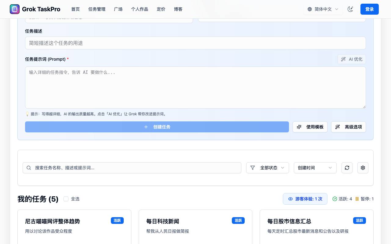391x244 pixels.
Task: Click the sparkle icon on 使用模板
Action: coord(299,127)
